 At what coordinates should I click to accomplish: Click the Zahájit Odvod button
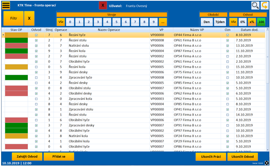27,156
